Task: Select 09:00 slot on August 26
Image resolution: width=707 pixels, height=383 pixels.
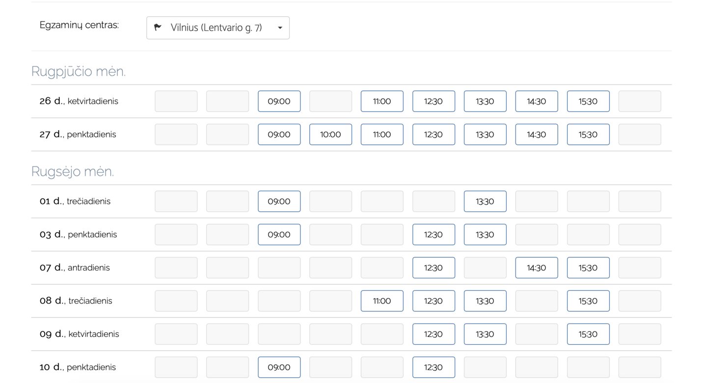Action: point(279,102)
